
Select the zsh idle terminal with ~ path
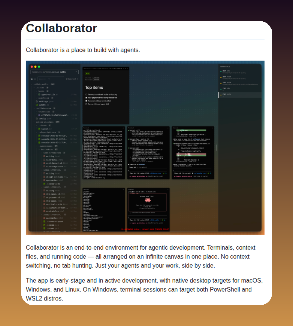point(240,89)
